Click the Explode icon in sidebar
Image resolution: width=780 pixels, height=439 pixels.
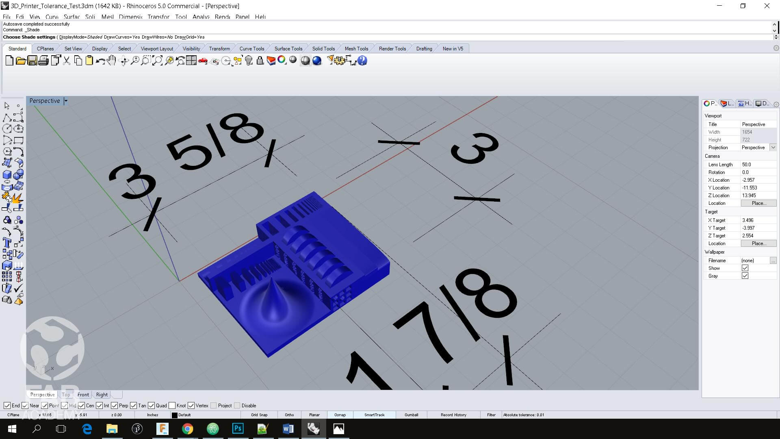click(17, 198)
